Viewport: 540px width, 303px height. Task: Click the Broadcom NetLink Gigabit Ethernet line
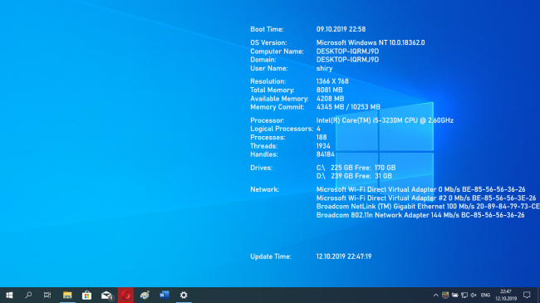coord(428,207)
